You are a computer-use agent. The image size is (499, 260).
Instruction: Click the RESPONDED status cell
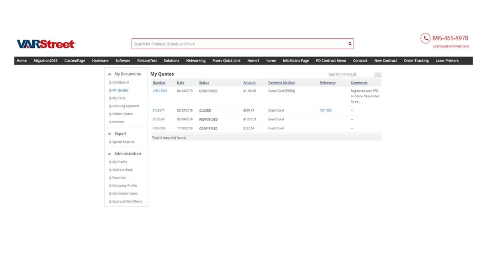pos(208,119)
